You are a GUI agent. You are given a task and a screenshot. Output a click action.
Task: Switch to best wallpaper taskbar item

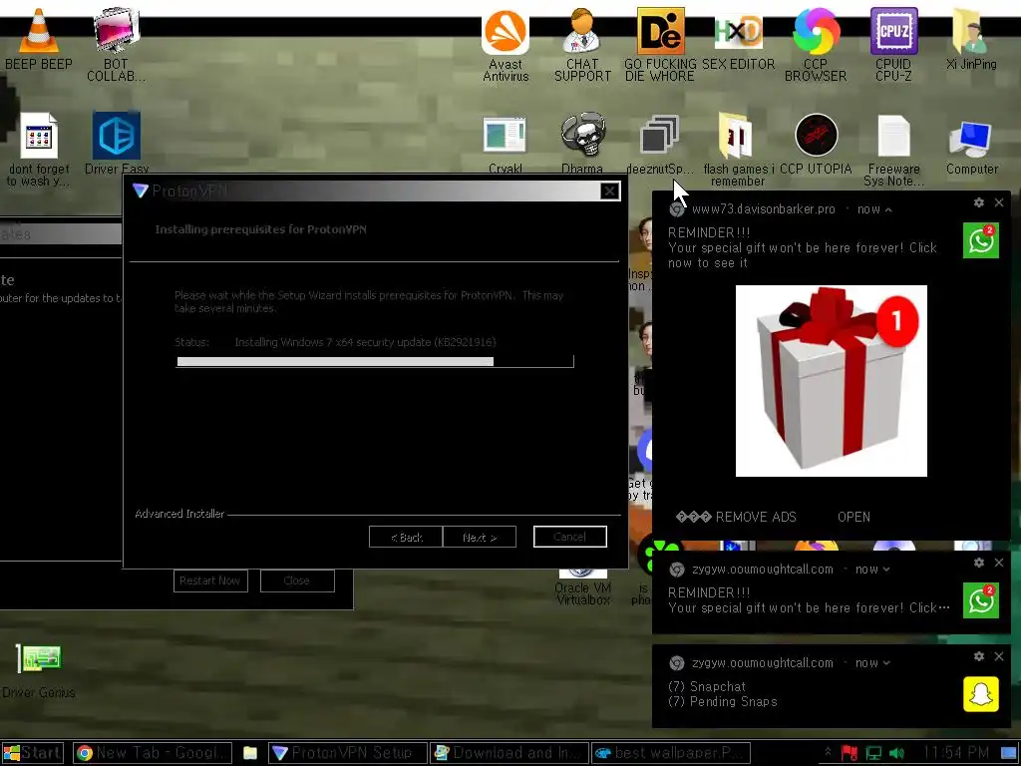pos(671,753)
